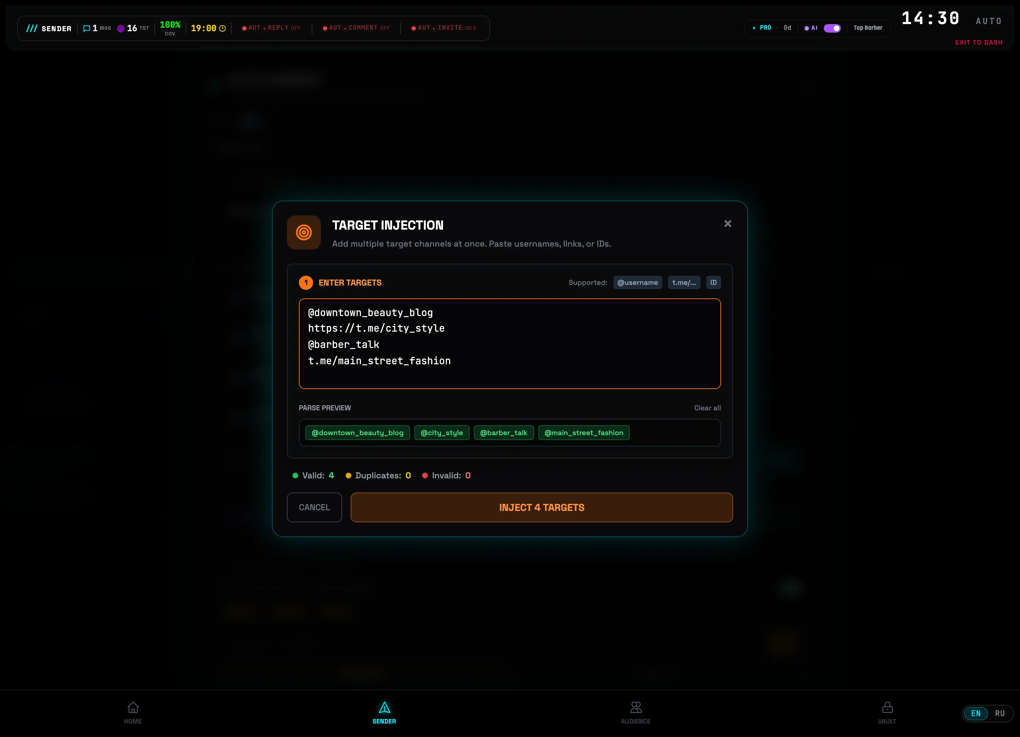The image size is (1020, 737).
Task: Switch language to RU
Action: (x=1000, y=713)
